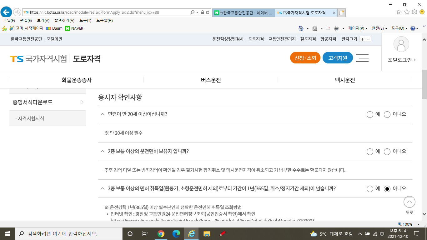Switch to the ts한국교통안전공단 네이버 tab

[x=244, y=13]
